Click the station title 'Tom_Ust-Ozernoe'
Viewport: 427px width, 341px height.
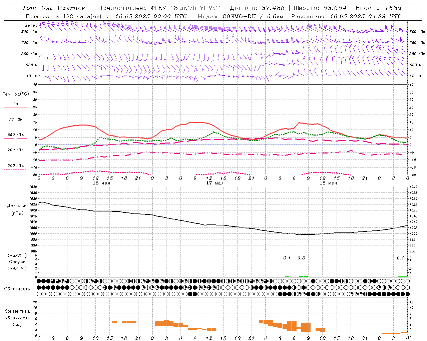click(54, 8)
